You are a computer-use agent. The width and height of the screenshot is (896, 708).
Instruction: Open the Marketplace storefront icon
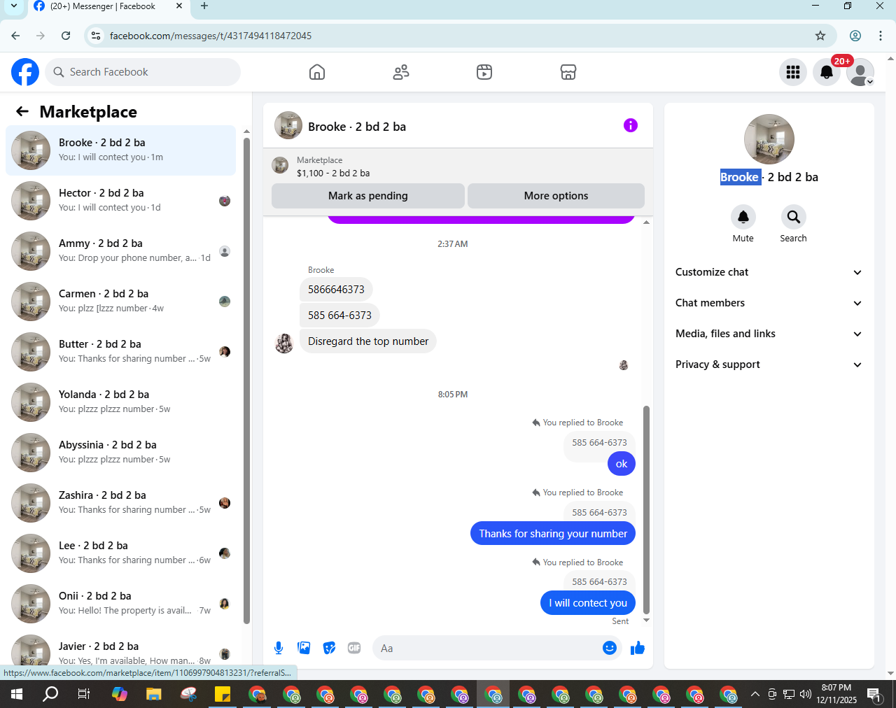pyautogui.click(x=568, y=72)
